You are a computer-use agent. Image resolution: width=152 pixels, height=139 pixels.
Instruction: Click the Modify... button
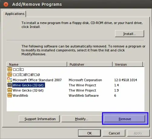click(x=81, y=119)
